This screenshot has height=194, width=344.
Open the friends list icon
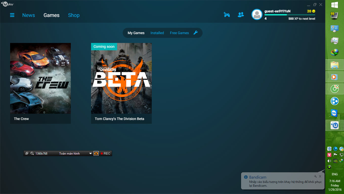tap(241, 15)
